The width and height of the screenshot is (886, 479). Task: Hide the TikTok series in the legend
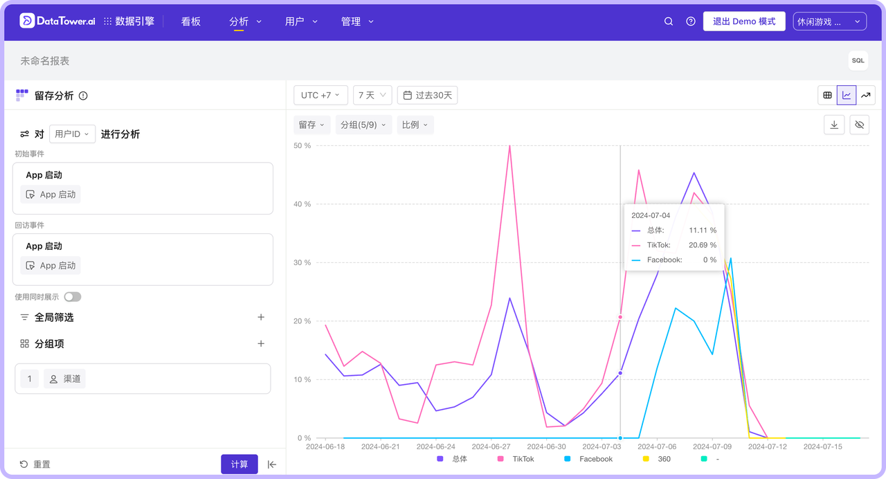click(515, 459)
